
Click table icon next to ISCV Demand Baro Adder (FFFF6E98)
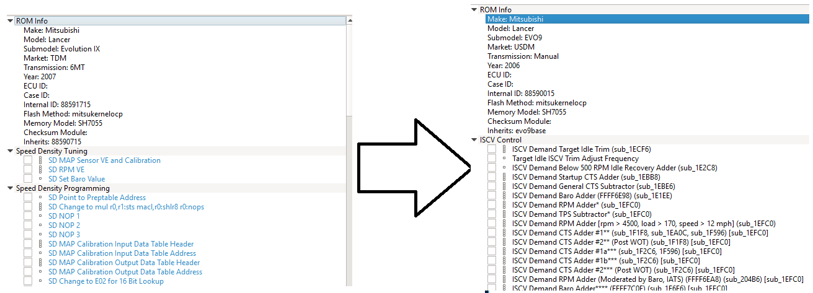tap(504, 196)
